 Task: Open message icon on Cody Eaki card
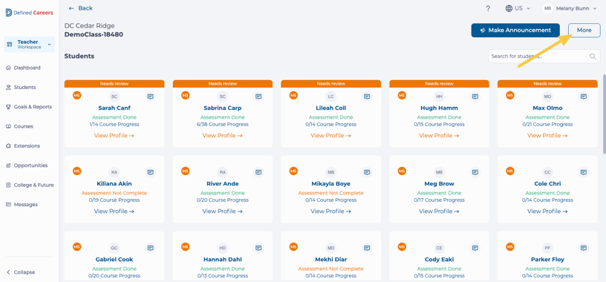475,248
